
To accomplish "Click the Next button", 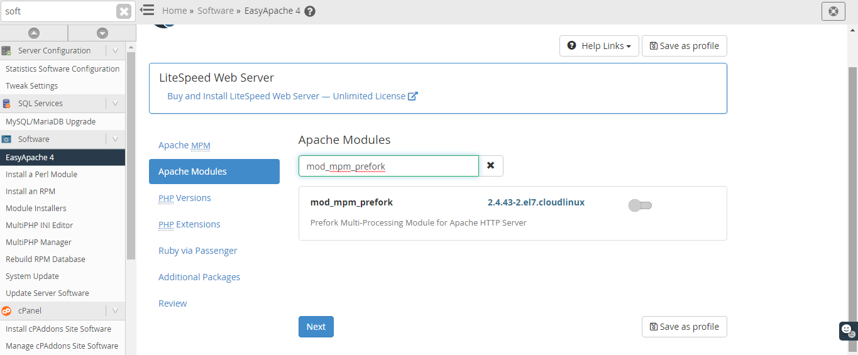I will coord(316,327).
